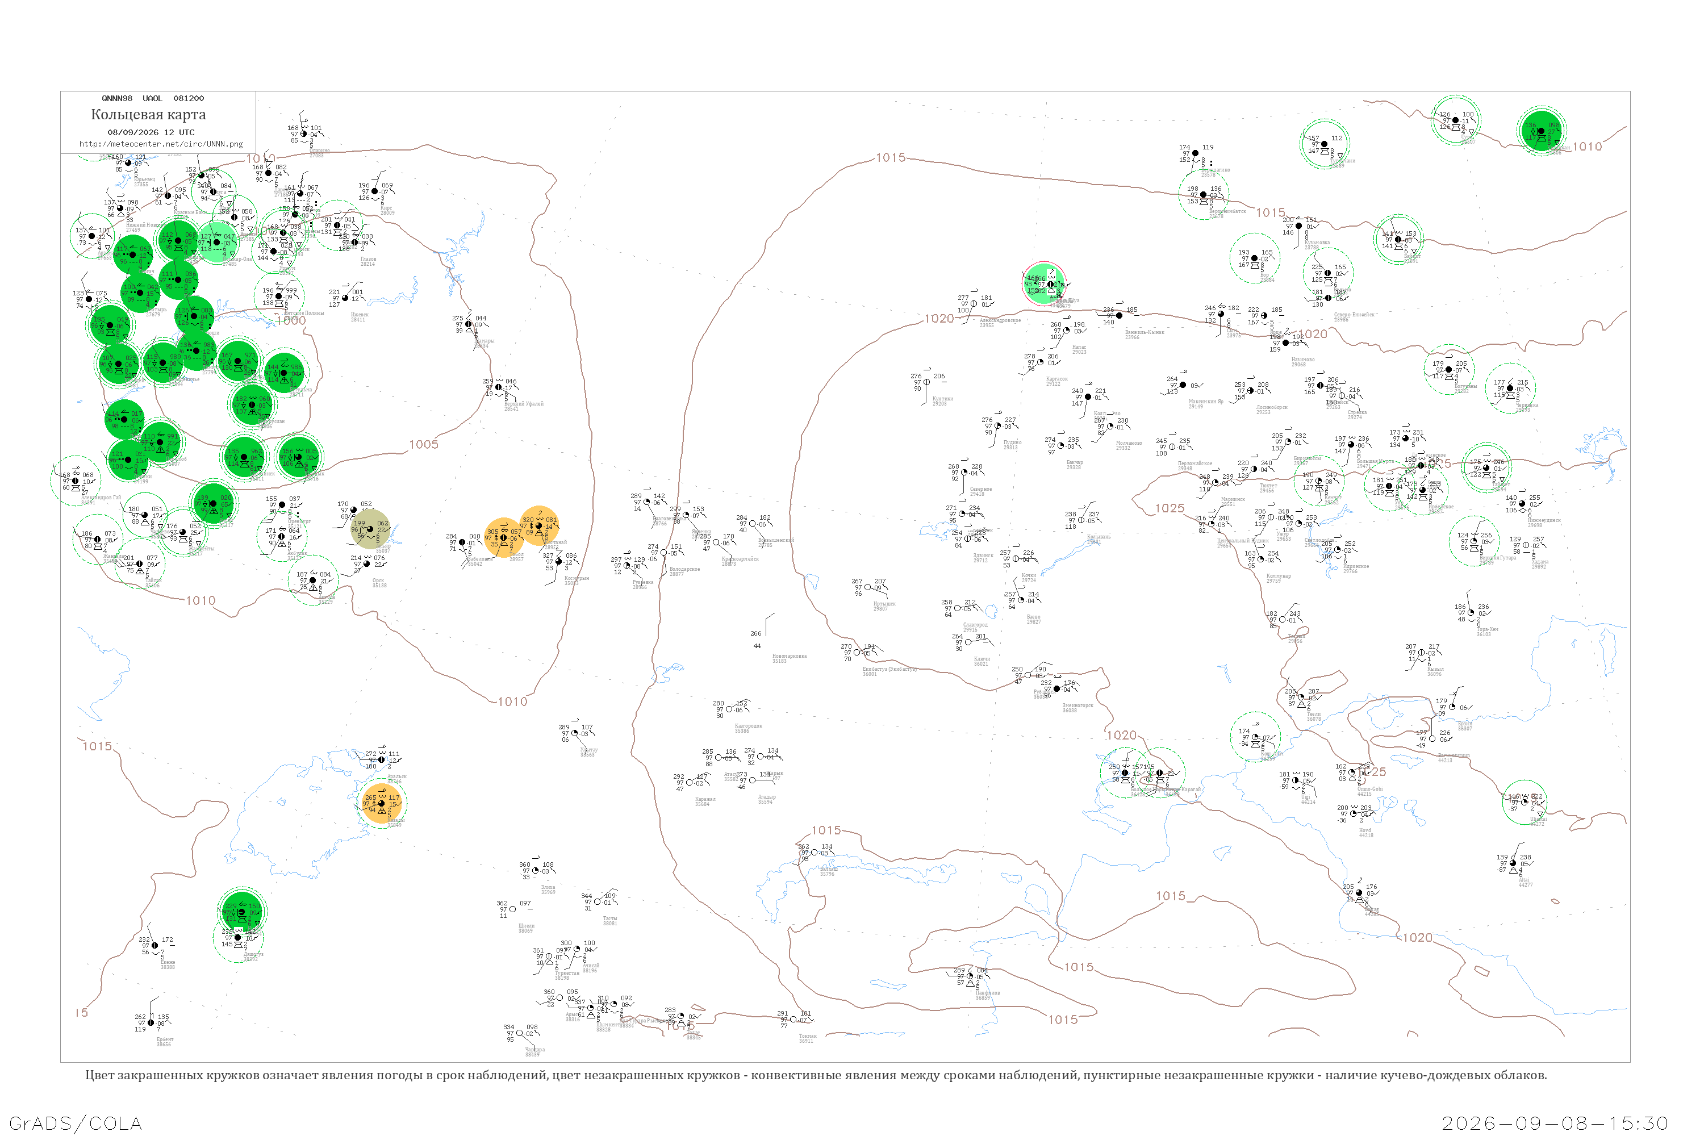
Task: Select the Аральск station symbol
Action: tap(381, 760)
